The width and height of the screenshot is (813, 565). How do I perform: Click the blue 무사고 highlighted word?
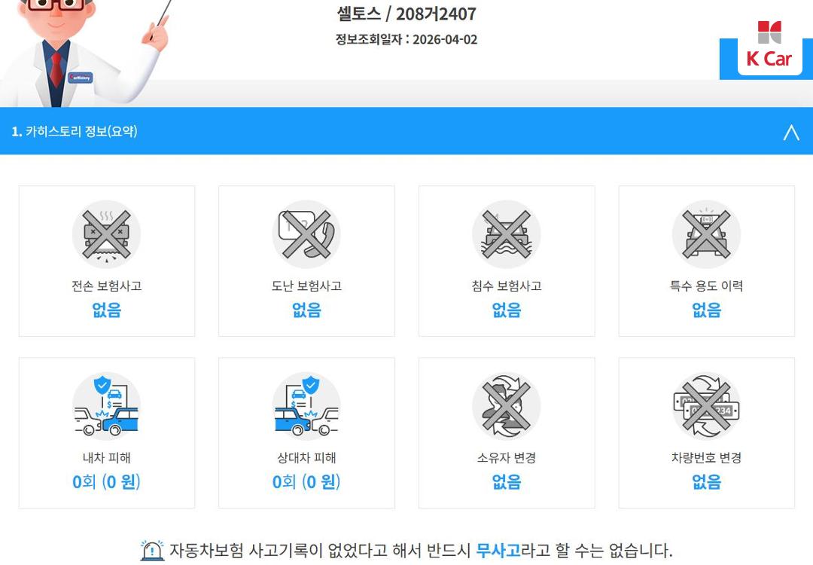point(498,550)
